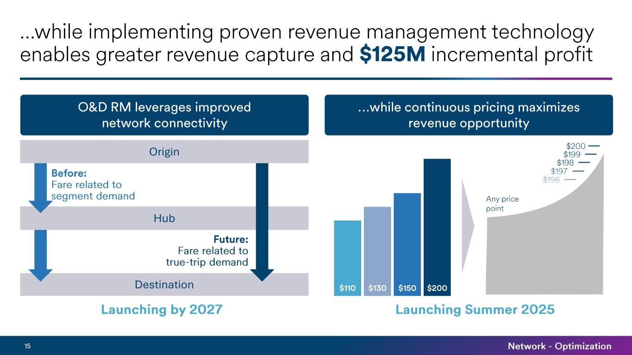The image size is (632, 355).
Task: Click the continuous pricing maximizes header box
Action: point(469,115)
